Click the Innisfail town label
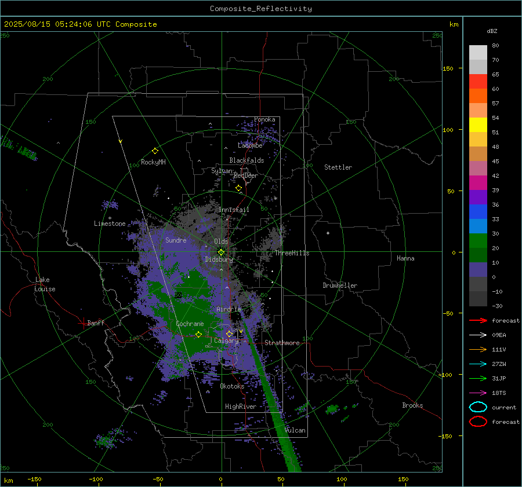Image resolution: width=522 pixels, height=487 pixels. [234, 210]
